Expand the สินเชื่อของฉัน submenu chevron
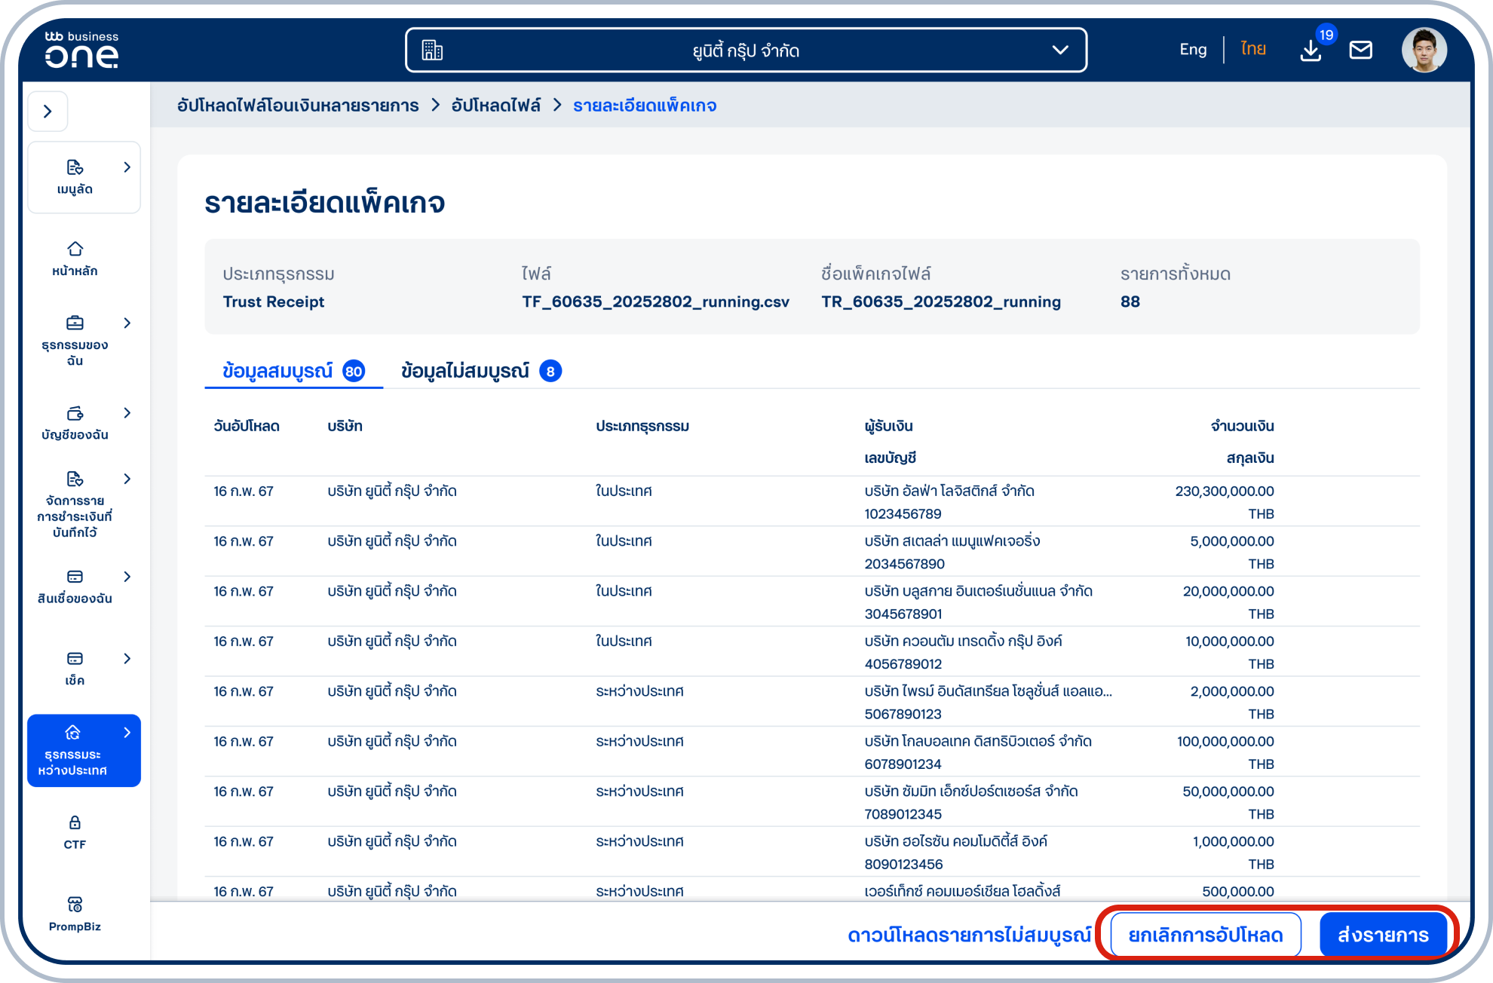The image size is (1493, 983). click(127, 577)
